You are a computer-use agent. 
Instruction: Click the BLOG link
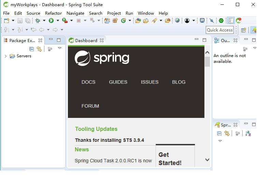click(x=179, y=82)
